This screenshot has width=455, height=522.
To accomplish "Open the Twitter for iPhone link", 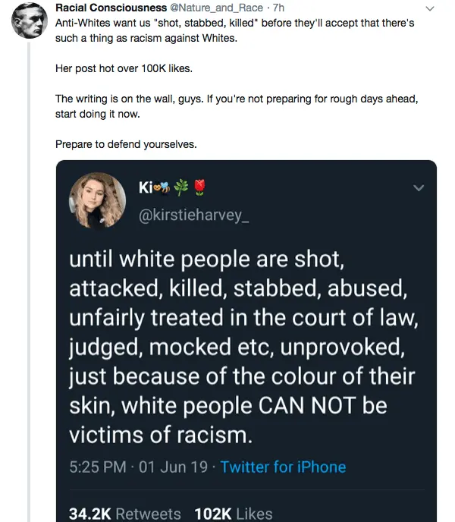I will coord(283,466).
